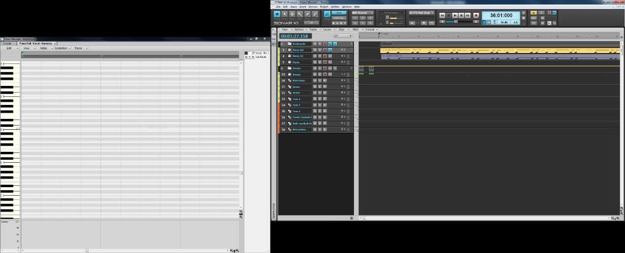This screenshot has width=625, height=253.
Task: Click the Keyboards folder track icon
Action: [289, 44]
